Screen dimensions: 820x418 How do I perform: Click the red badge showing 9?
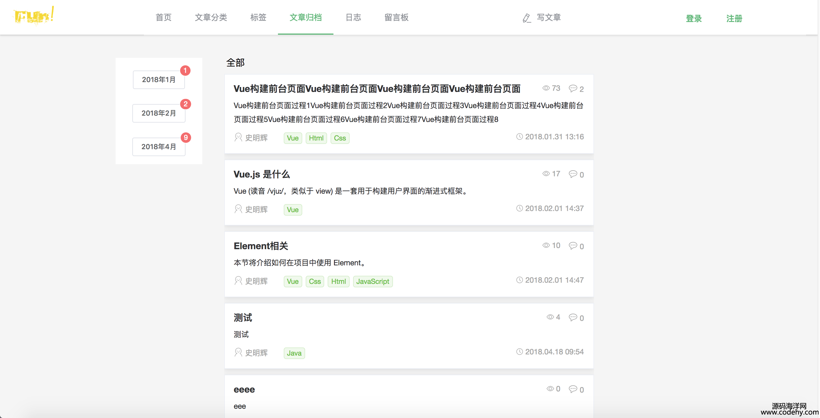point(186,138)
